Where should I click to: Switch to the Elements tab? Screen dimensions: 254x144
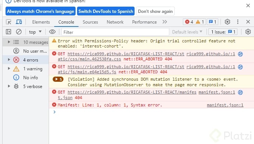(x=41, y=22)
